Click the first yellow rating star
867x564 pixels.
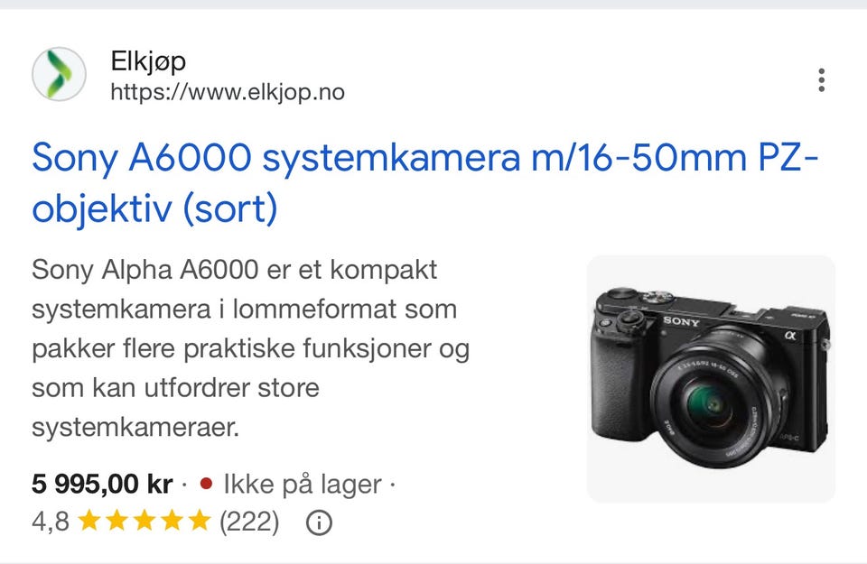coord(89,521)
